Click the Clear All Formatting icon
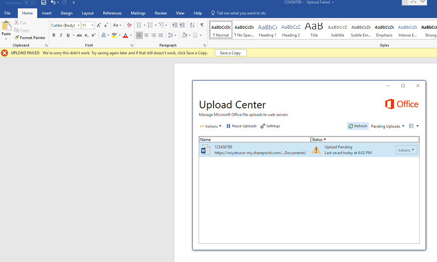The image size is (437, 262). click(129, 25)
